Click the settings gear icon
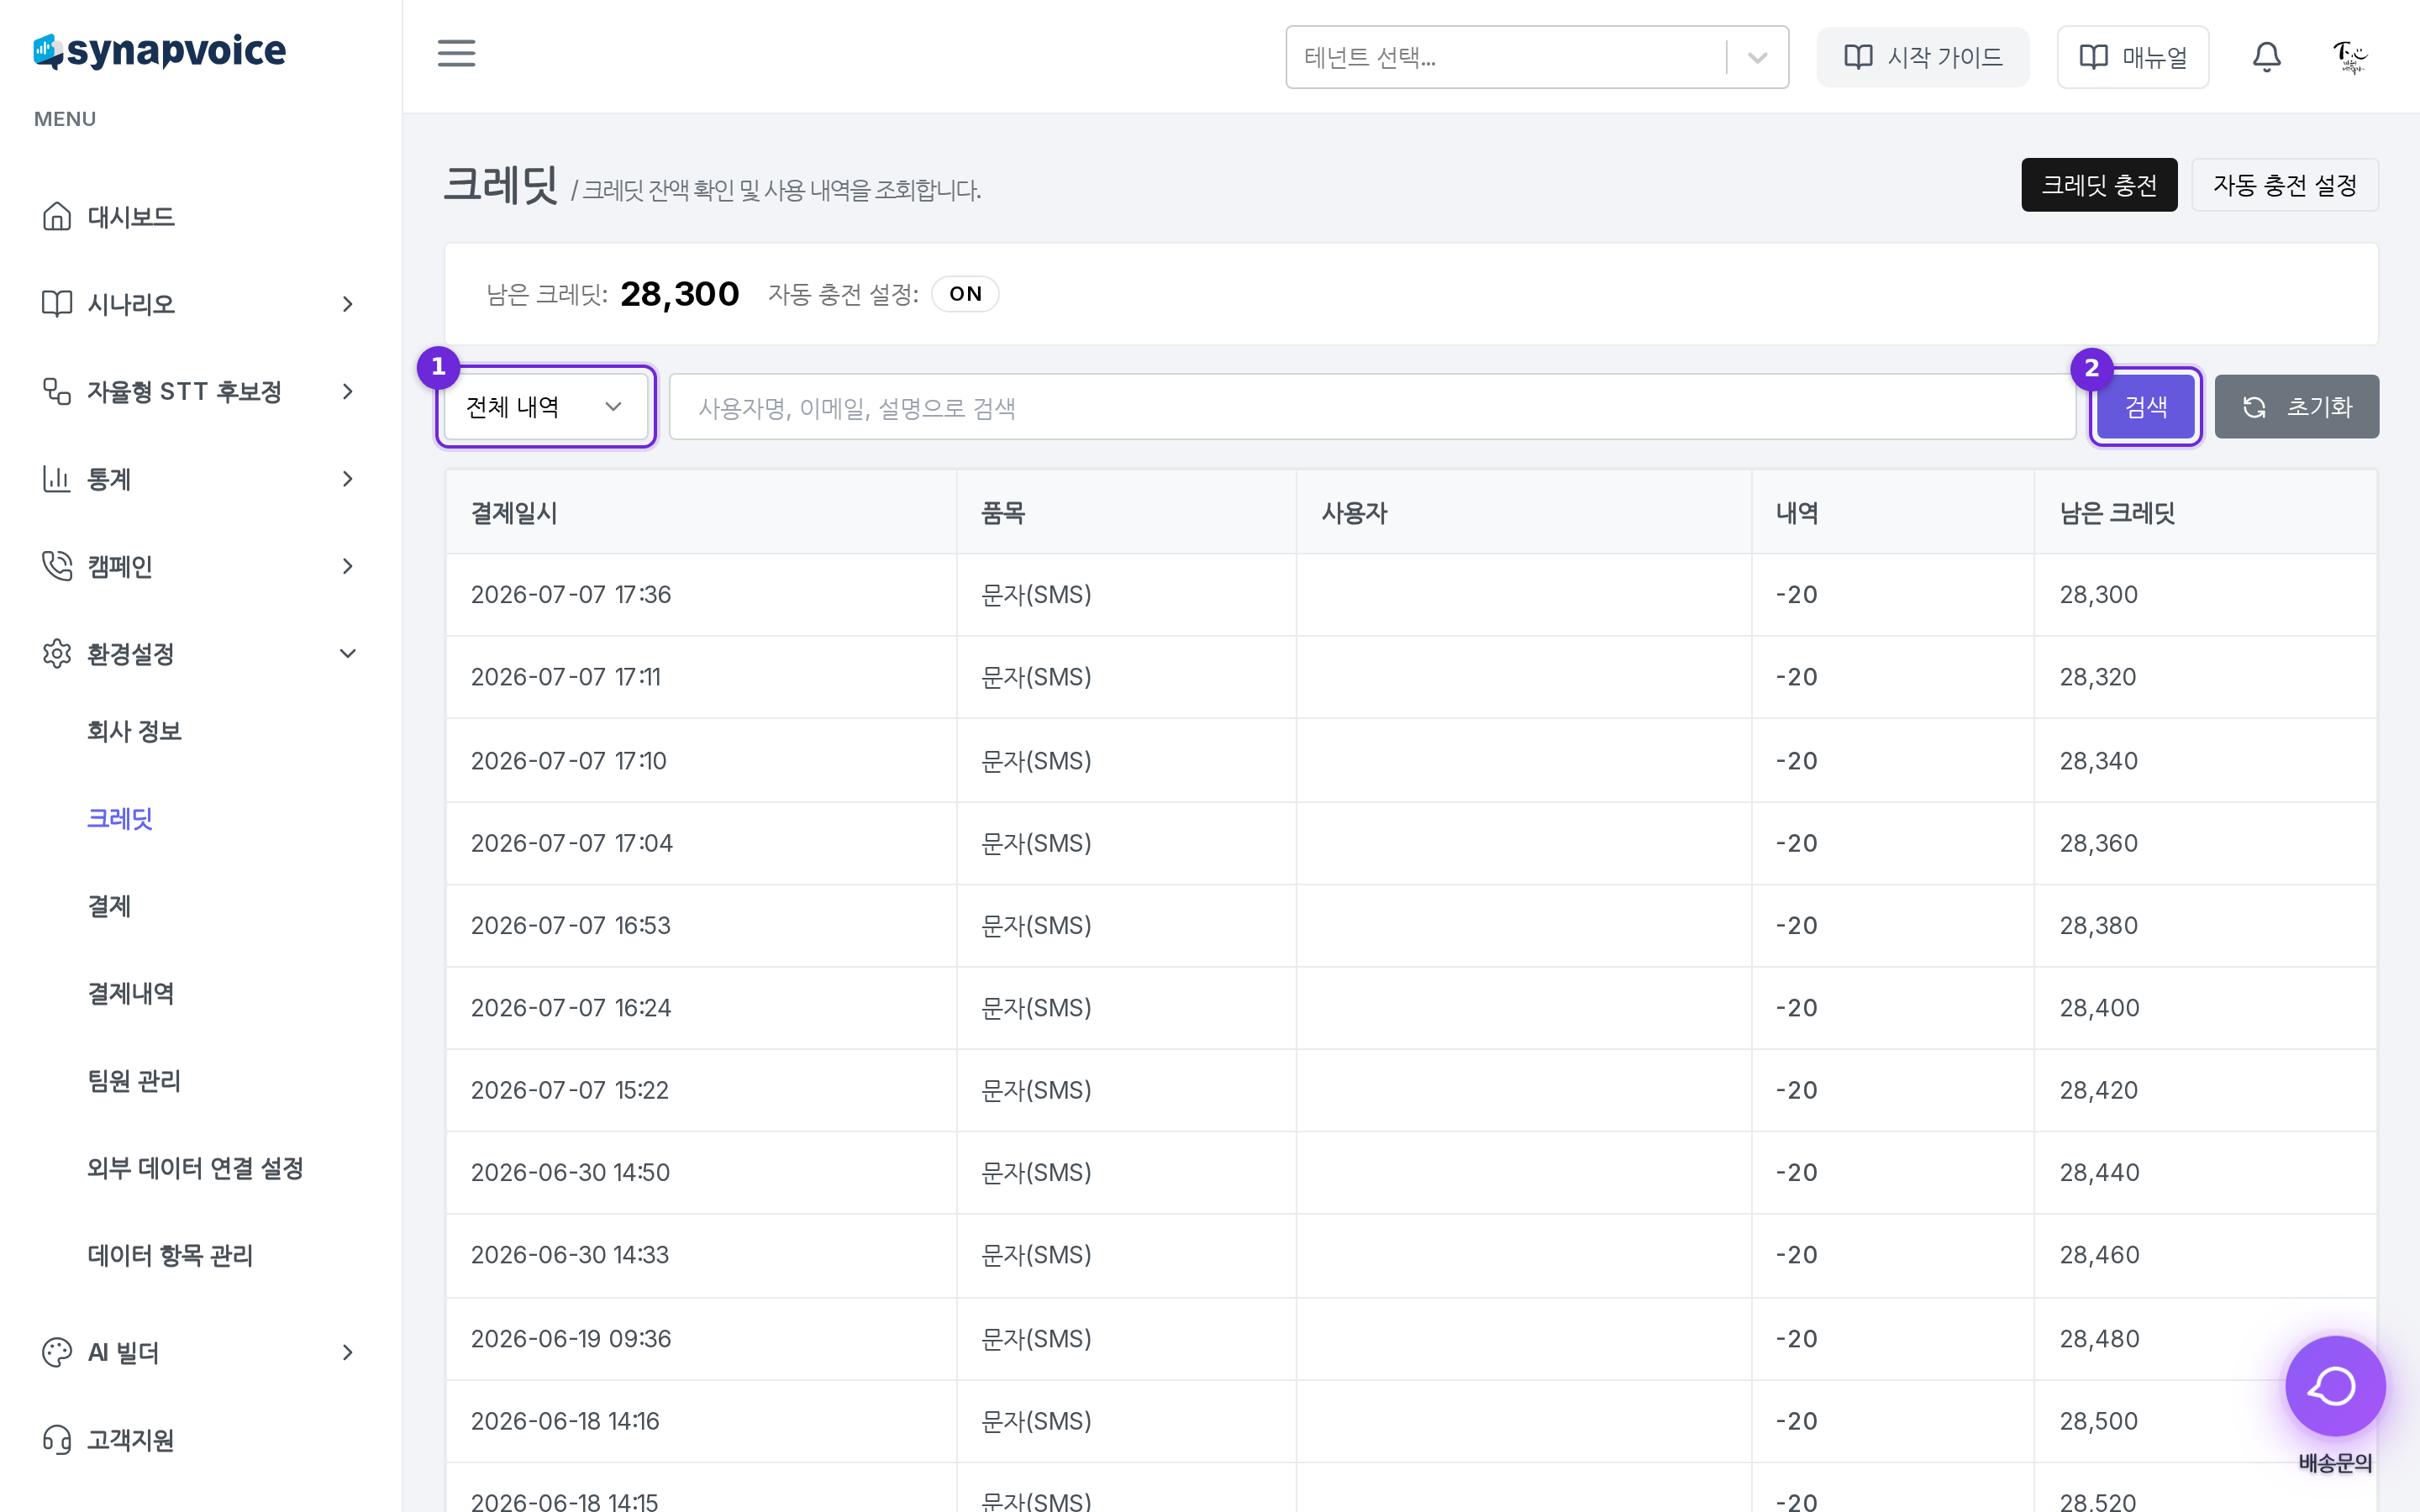2420x1512 pixels. point(57,653)
